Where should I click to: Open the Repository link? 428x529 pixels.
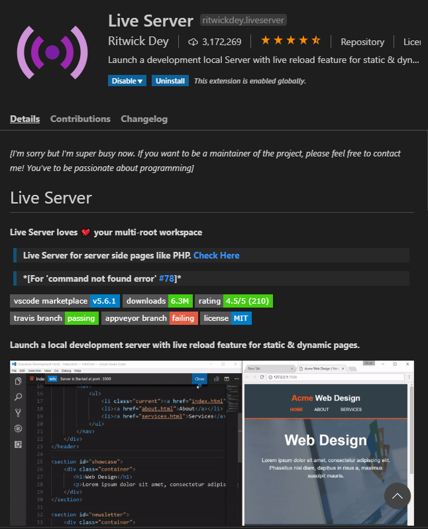pyautogui.click(x=362, y=42)
